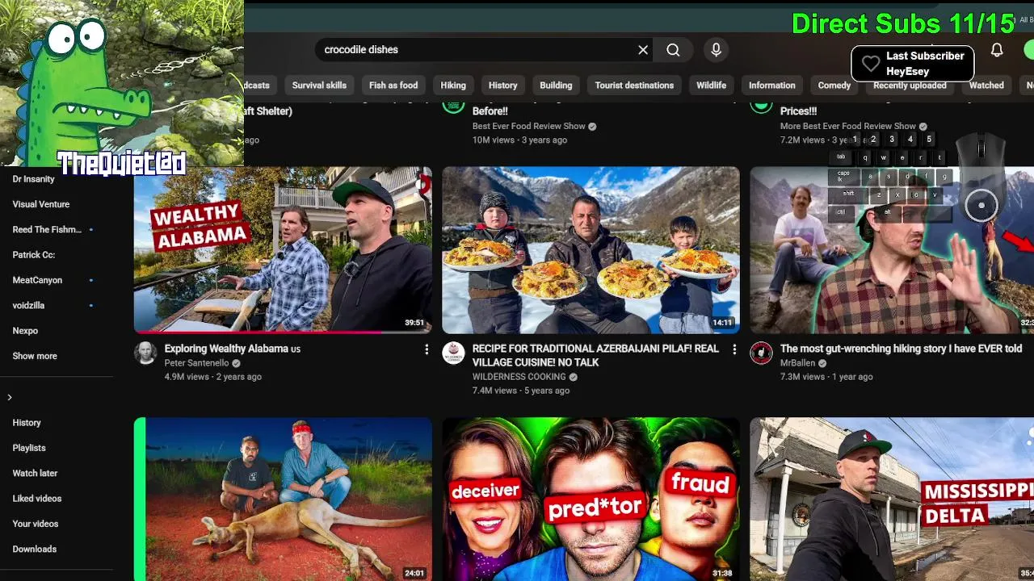1034x581 pixels.
Task: Click the Wealthy Alabama red watch-progress bar
Action: pyautogui.click(x=257, y=332)
